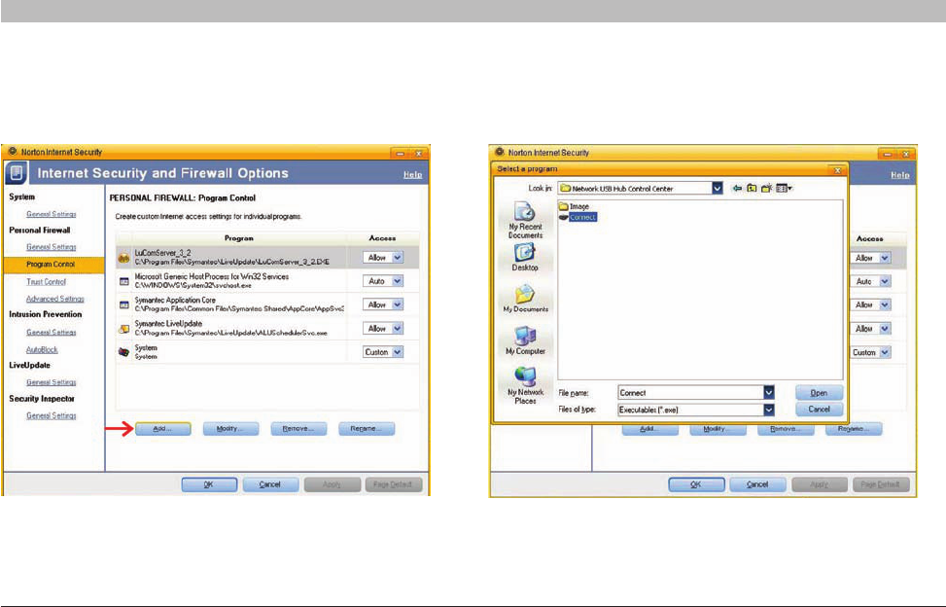Open View Menu icon in file dialog
Image resolution: width=946 pixels, height=607 pixels.
click(785, 189)
